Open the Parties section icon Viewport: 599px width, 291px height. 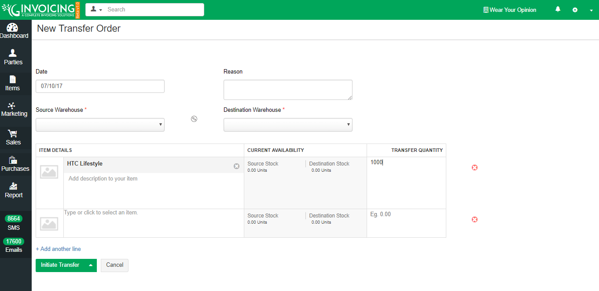coord(13,53)
